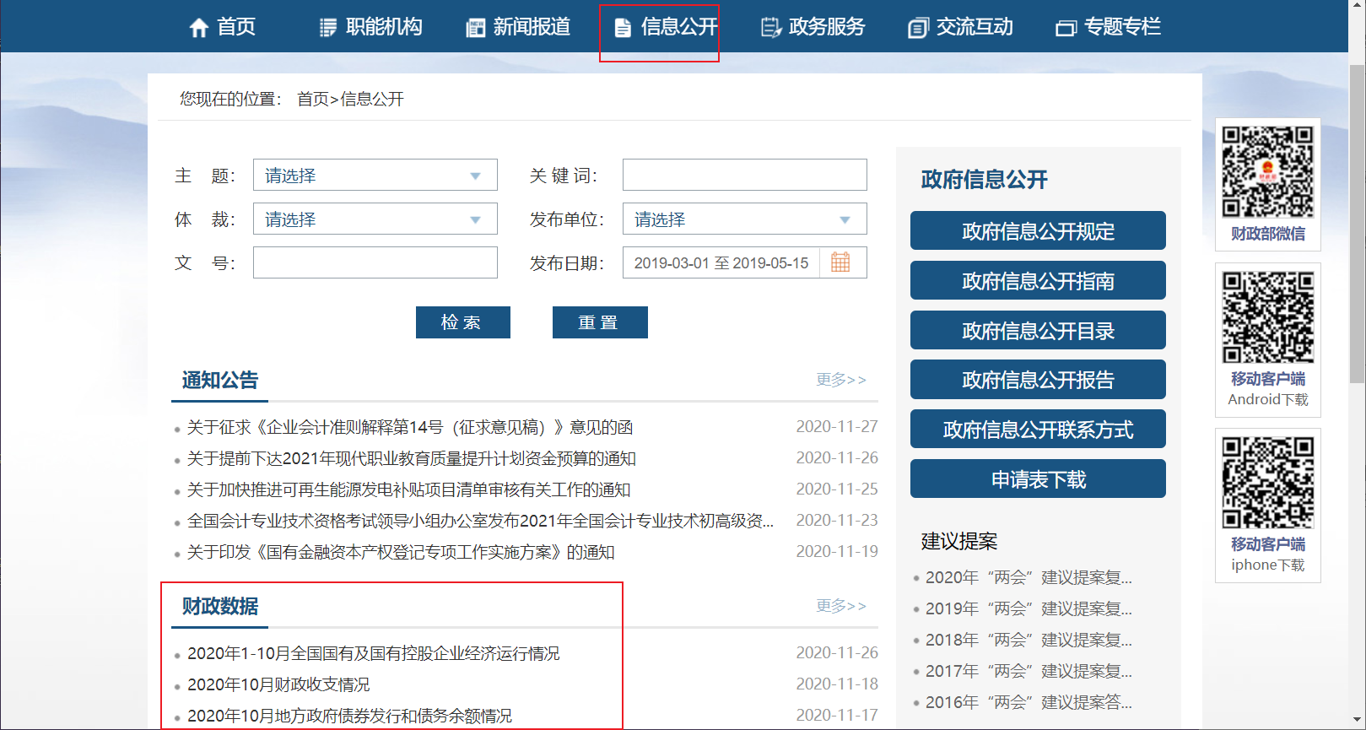The height and width of the screenshot is (730, 1366).
Task: Open the 体裁 dropdown
Action: coord(375,219)
